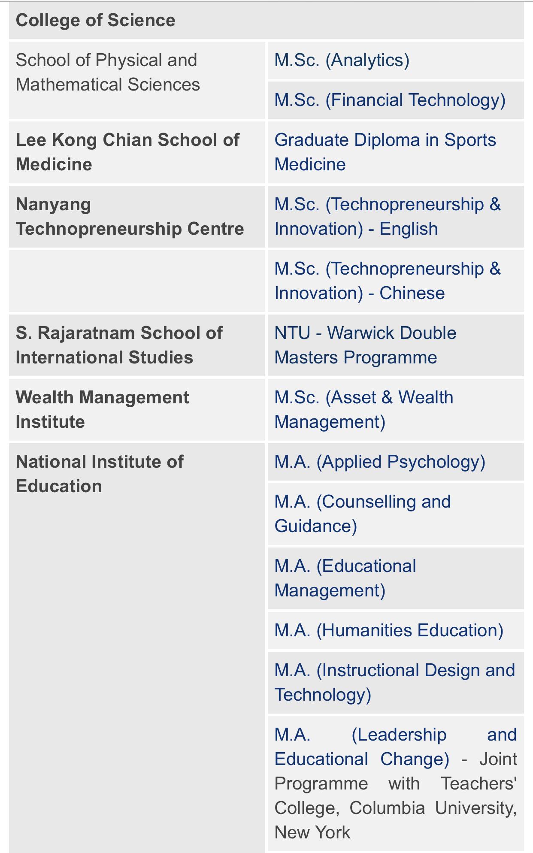This screenshot has width=533, height=853.
Task: Click Graduate Diploma in Sports Medicine link
Action: (x=385, y=152)
